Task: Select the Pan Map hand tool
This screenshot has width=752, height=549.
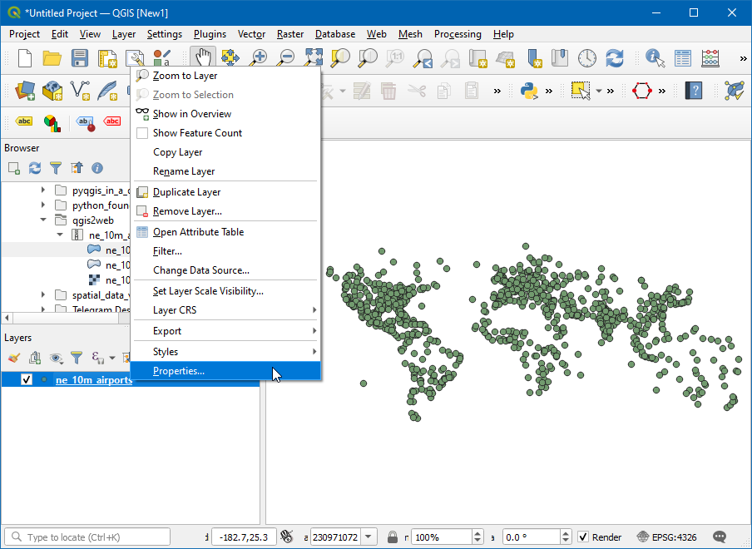Action: pos(202,58)
